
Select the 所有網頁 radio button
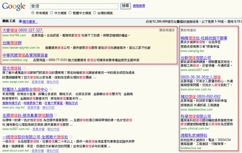coord(33,13)
